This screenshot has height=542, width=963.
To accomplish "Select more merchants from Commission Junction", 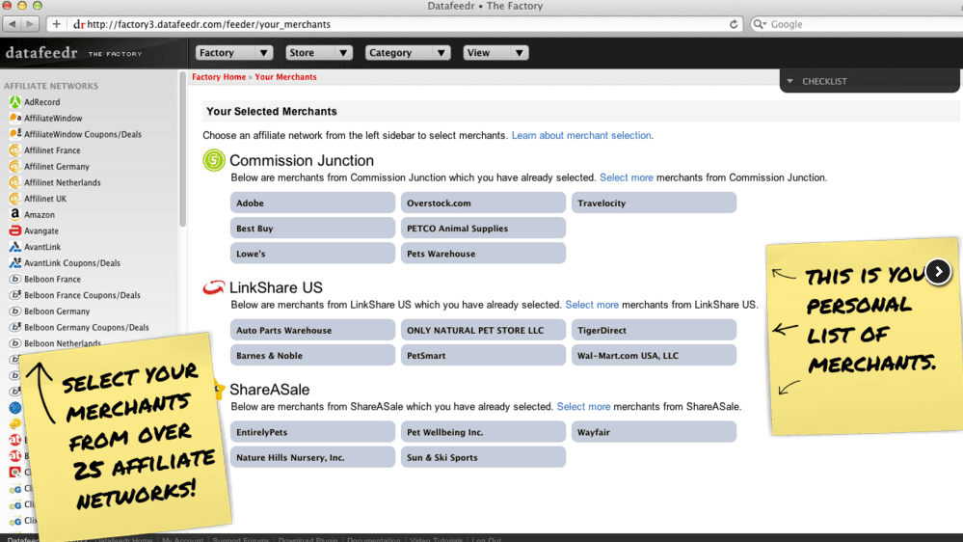I will pos(627,177).
